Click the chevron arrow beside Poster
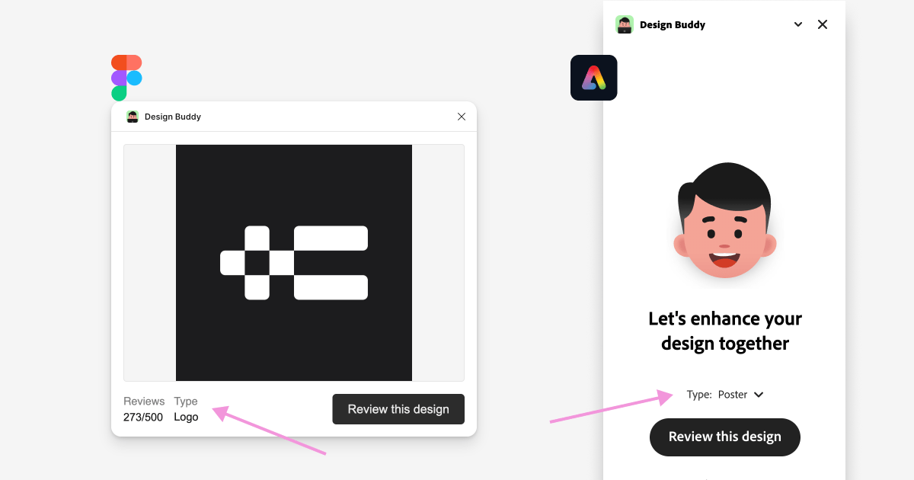The width and height of the screenshot is (914, 480). click(759, 394)
